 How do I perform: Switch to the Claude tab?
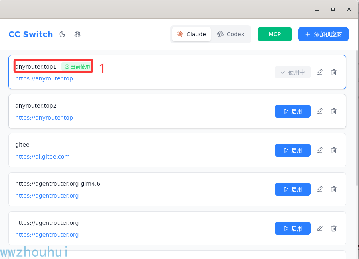[x=191, y=34]
